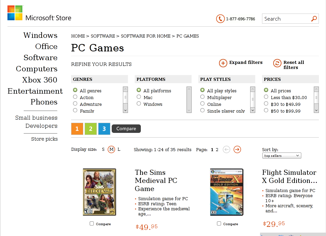Open the Windows navigation menu
Image resolution: width=326 pixels, height=236 pixels.
[x=40, y=35]
